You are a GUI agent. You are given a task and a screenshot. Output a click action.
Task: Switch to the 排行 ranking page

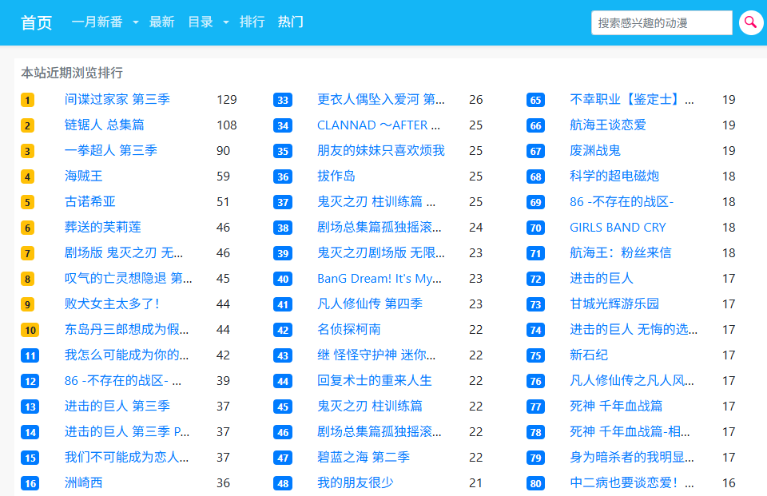click(x=252, y=22)
